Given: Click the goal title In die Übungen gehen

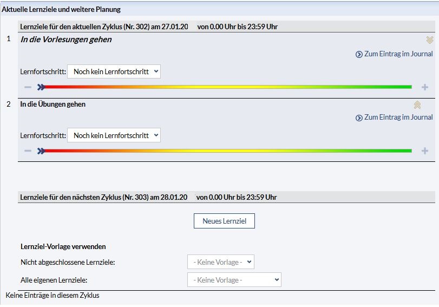Looking at the screenshot, I should point(53,104).
